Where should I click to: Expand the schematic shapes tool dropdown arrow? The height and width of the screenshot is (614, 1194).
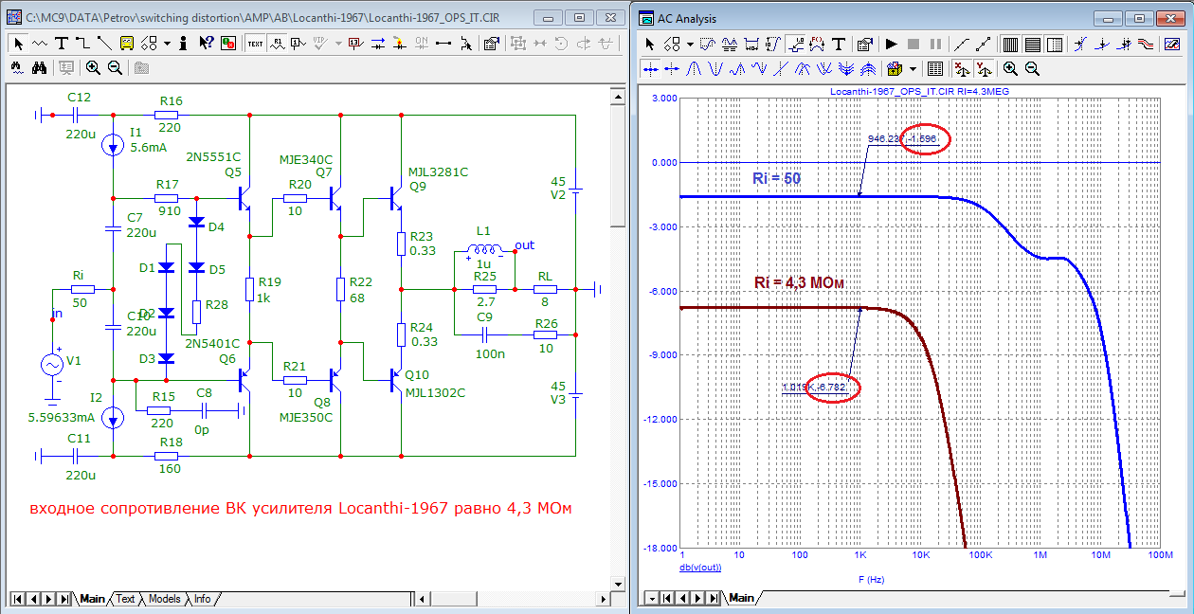point(167,43)
